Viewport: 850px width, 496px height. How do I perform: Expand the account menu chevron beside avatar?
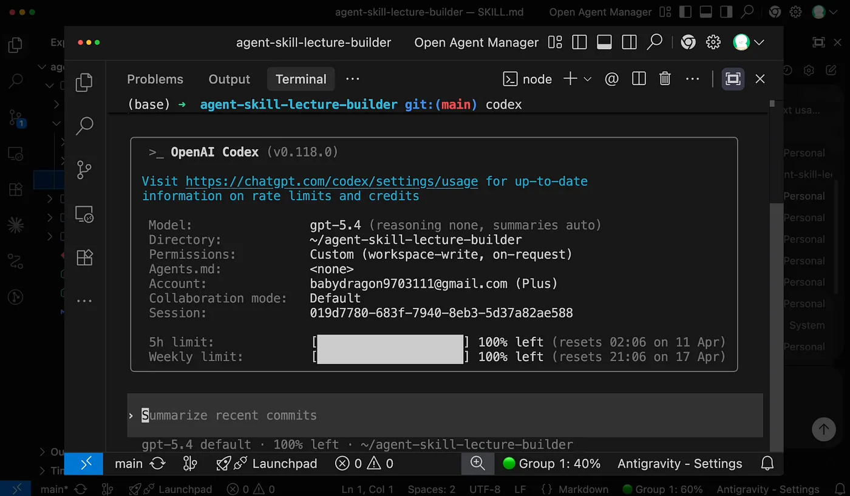758,42
